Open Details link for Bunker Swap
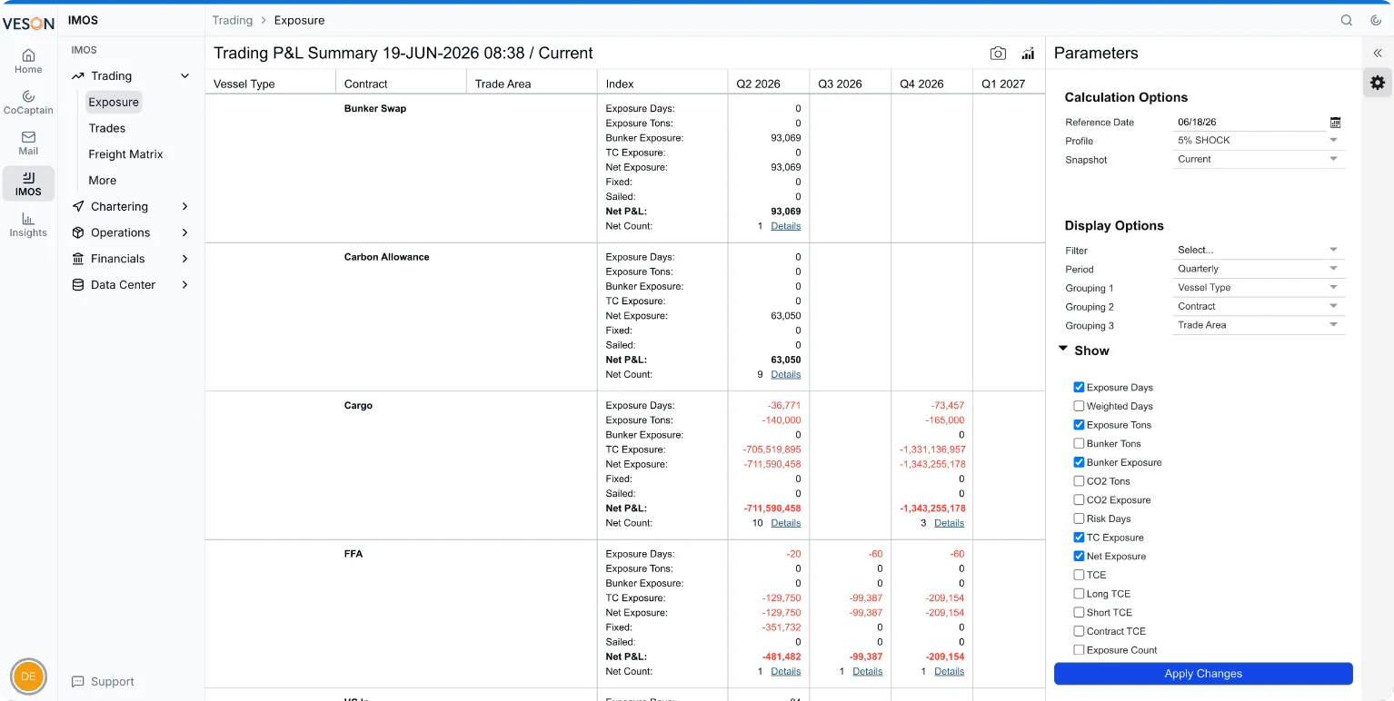 click(786, 226)
